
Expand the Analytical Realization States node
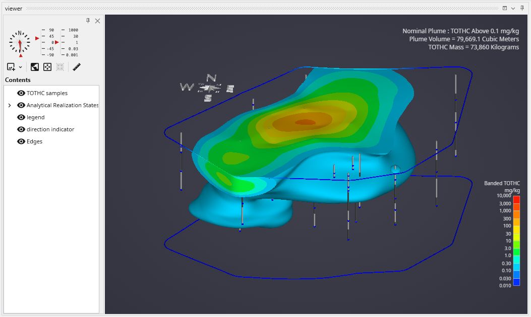9,105
